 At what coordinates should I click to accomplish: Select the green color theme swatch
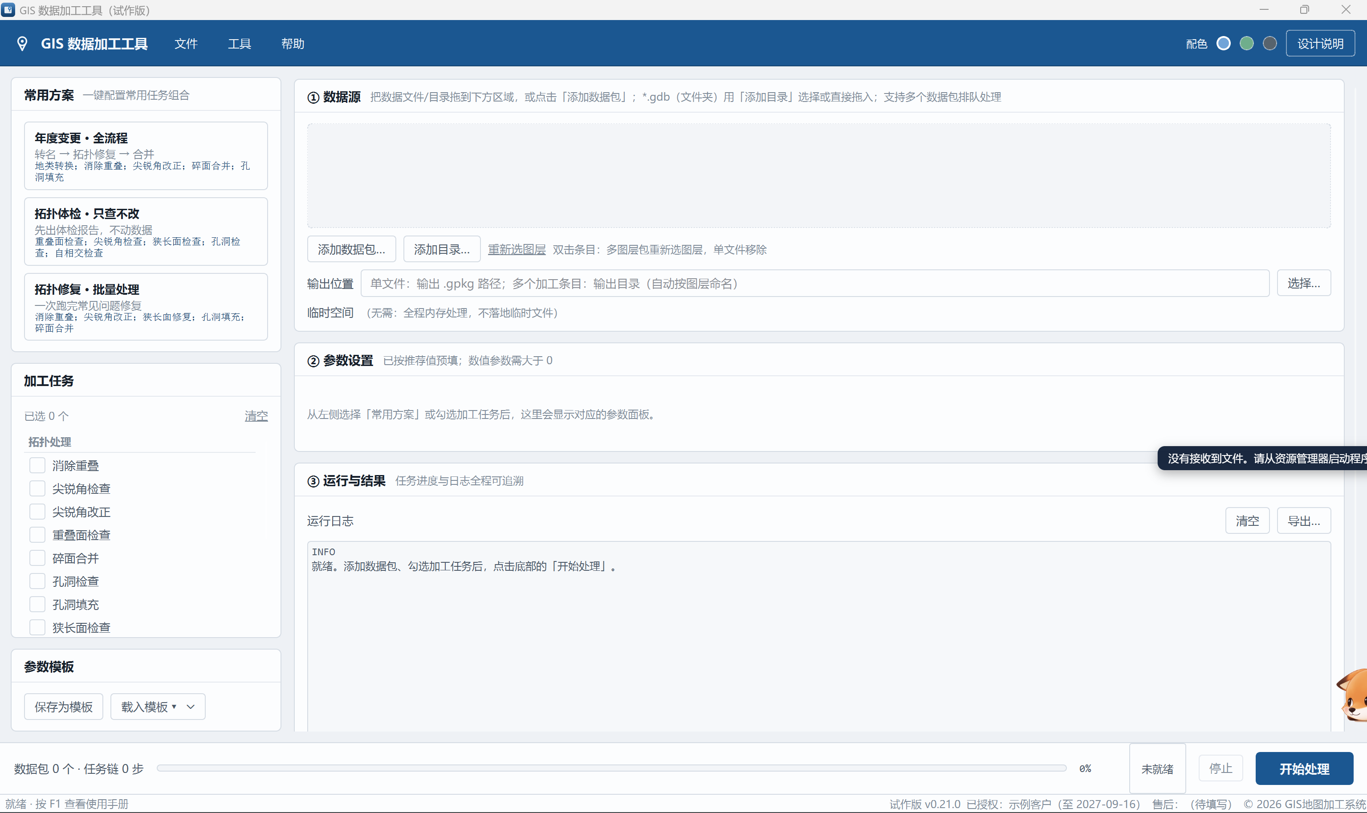[x=1246, y=43]
